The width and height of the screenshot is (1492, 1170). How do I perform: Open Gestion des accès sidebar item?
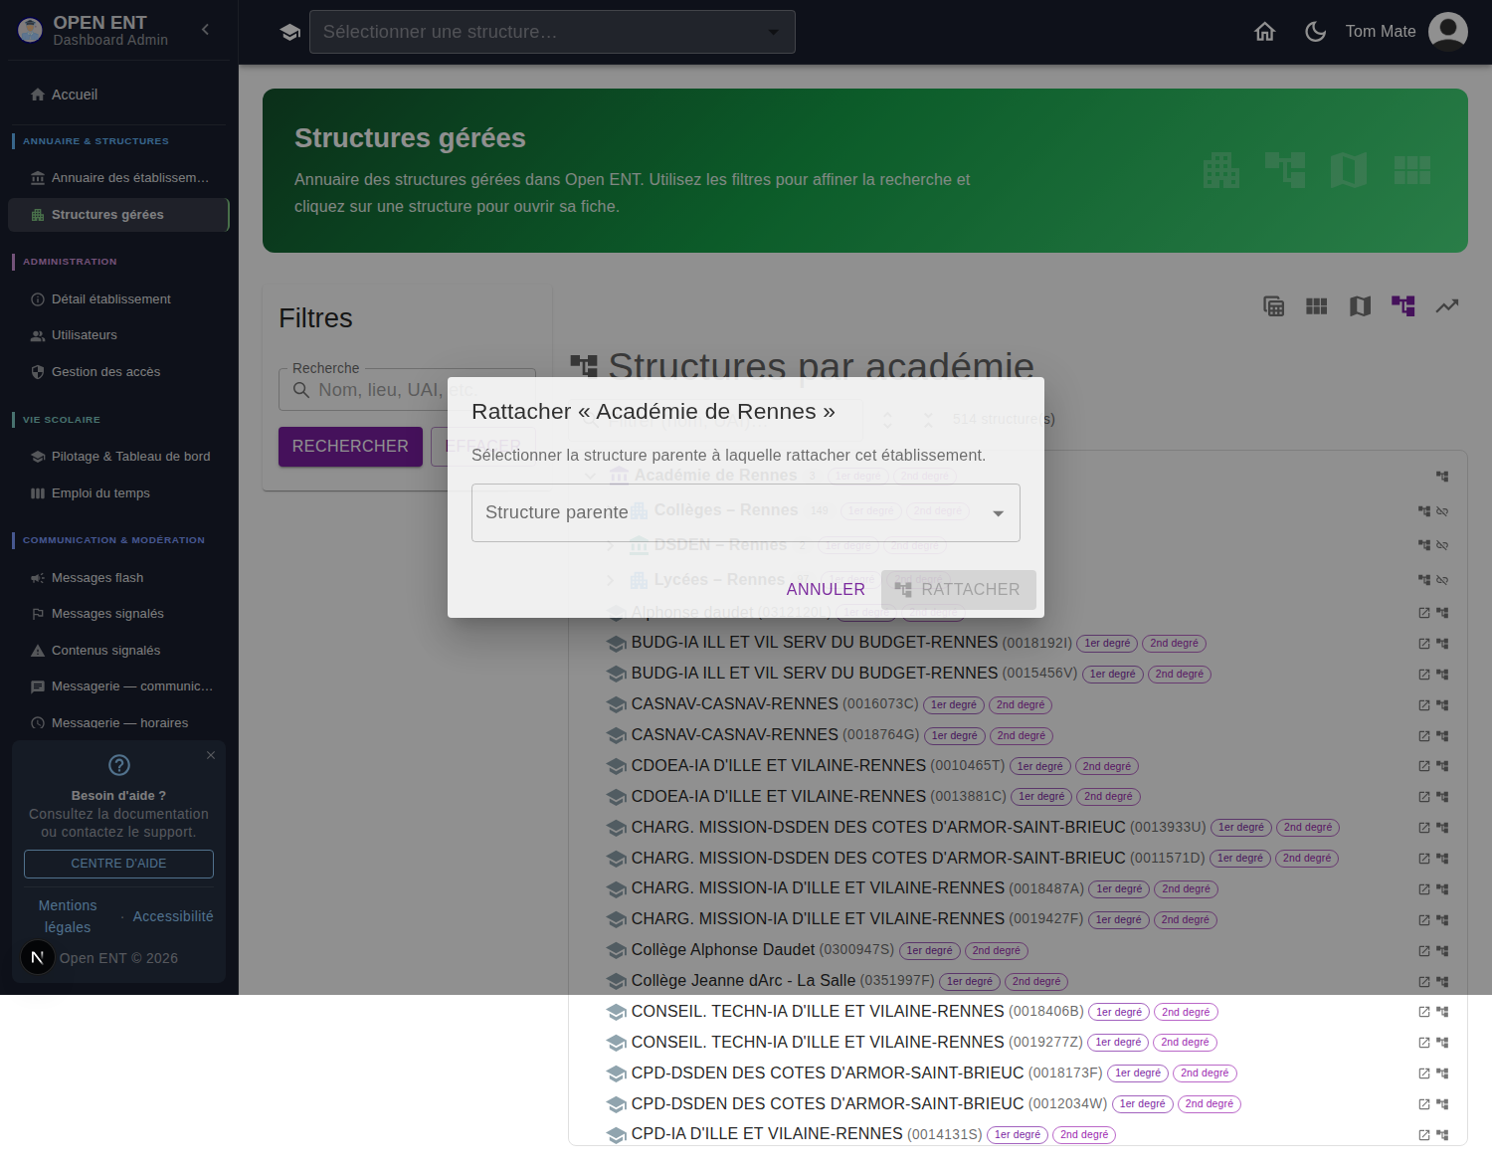(118, 372)
